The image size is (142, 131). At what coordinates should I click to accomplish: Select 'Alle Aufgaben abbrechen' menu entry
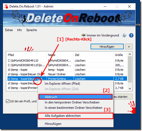click(x=75, y=116)
